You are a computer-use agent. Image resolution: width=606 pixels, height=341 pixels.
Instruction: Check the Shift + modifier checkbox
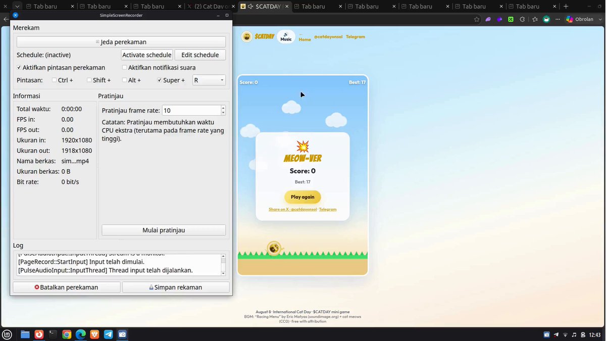89,80
